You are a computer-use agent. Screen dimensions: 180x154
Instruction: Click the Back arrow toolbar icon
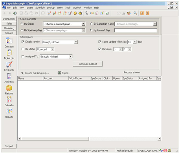click(x=5, y=13)
